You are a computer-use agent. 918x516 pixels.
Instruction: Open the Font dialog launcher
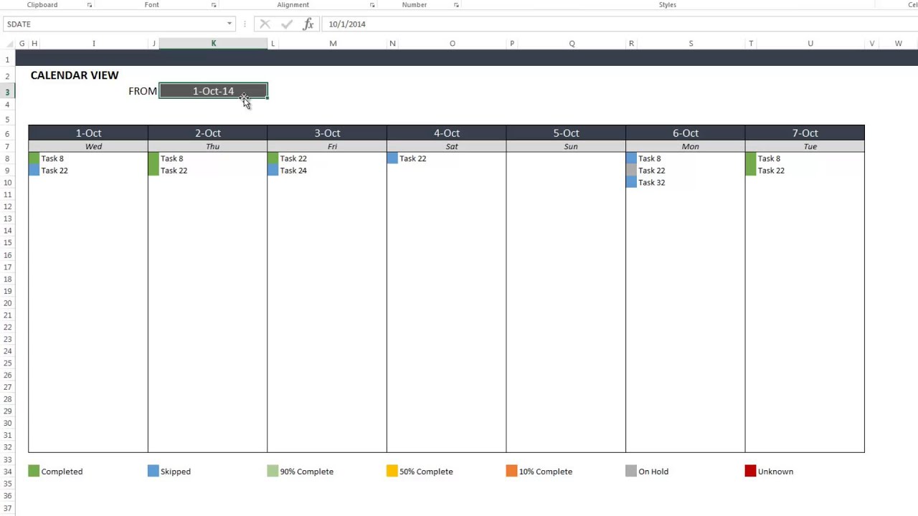click(x=214, y=5)
